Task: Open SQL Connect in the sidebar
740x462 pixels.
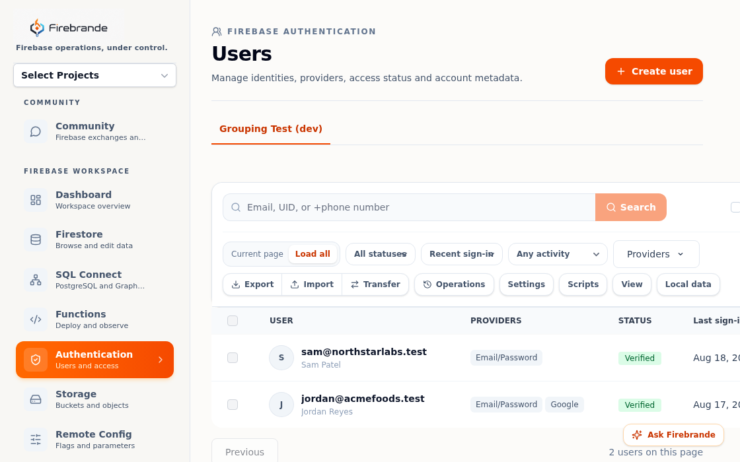Action: point(95,280)
